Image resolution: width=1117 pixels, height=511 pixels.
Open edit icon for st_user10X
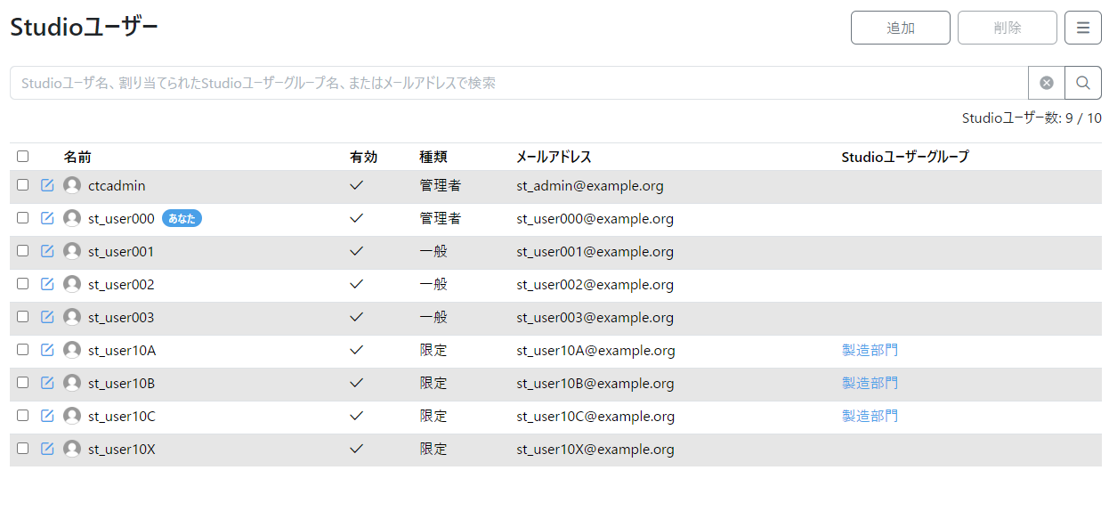point(48,449)
